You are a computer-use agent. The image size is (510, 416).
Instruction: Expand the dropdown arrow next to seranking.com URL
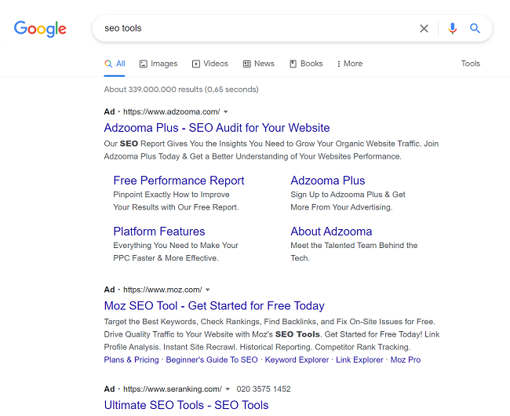click(228, 389)
